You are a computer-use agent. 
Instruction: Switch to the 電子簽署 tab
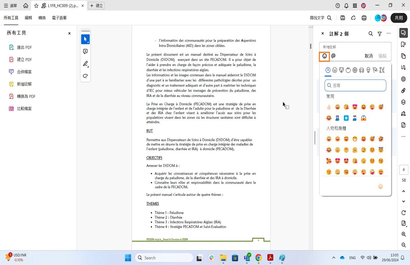pos(59,18)
